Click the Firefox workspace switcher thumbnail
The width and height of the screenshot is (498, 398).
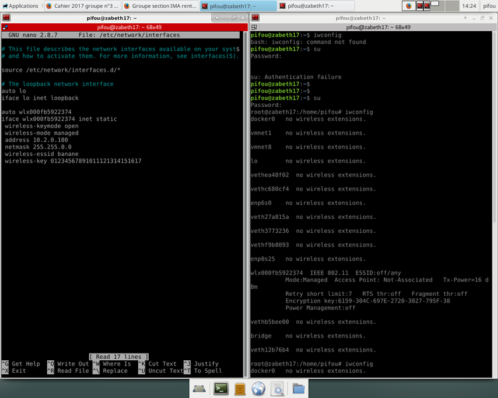[409, 5]
